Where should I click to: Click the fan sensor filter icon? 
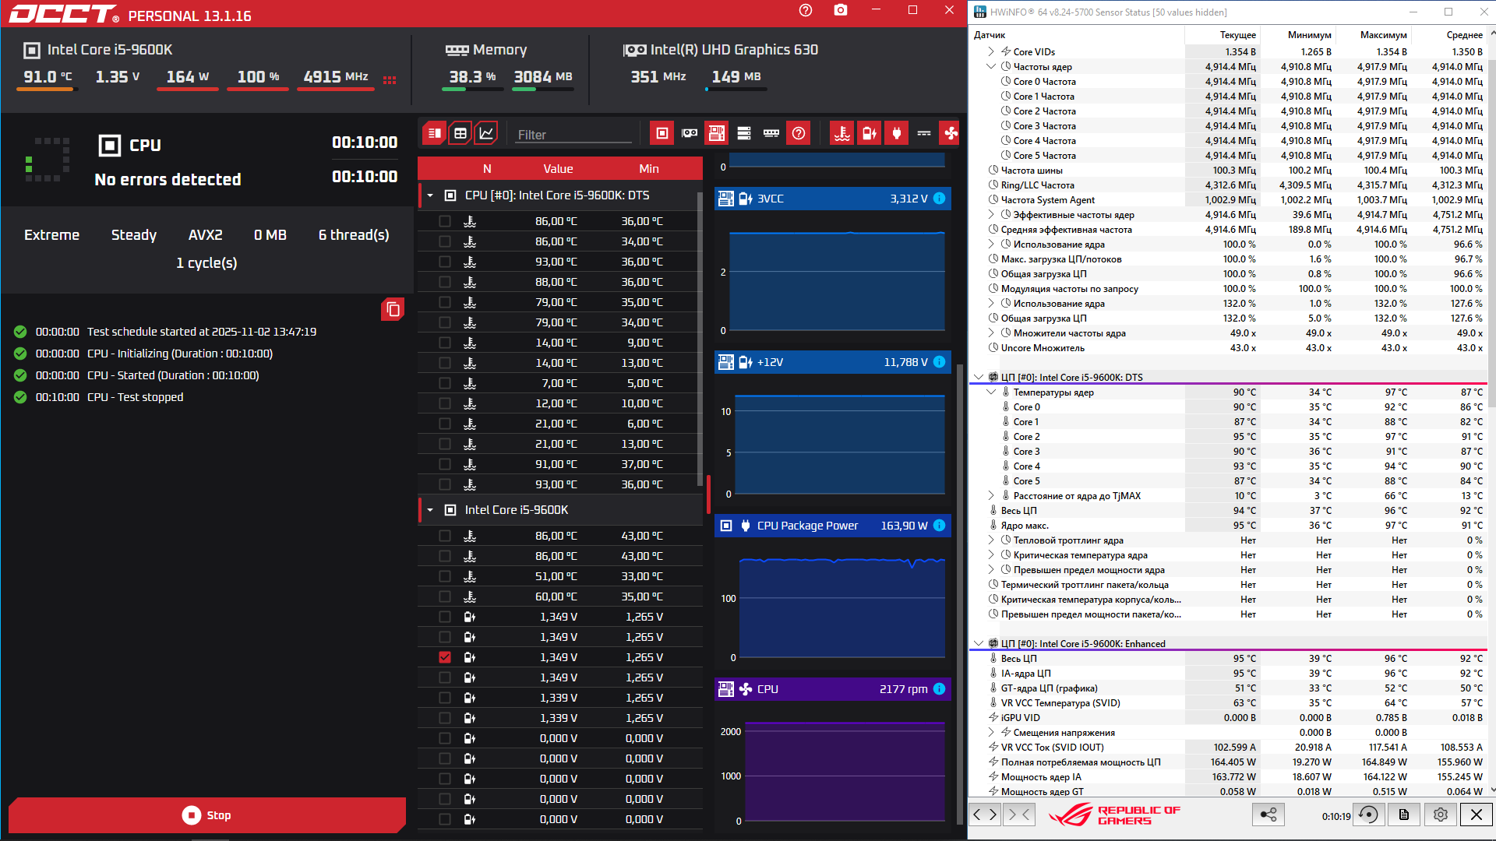[951, 133]
